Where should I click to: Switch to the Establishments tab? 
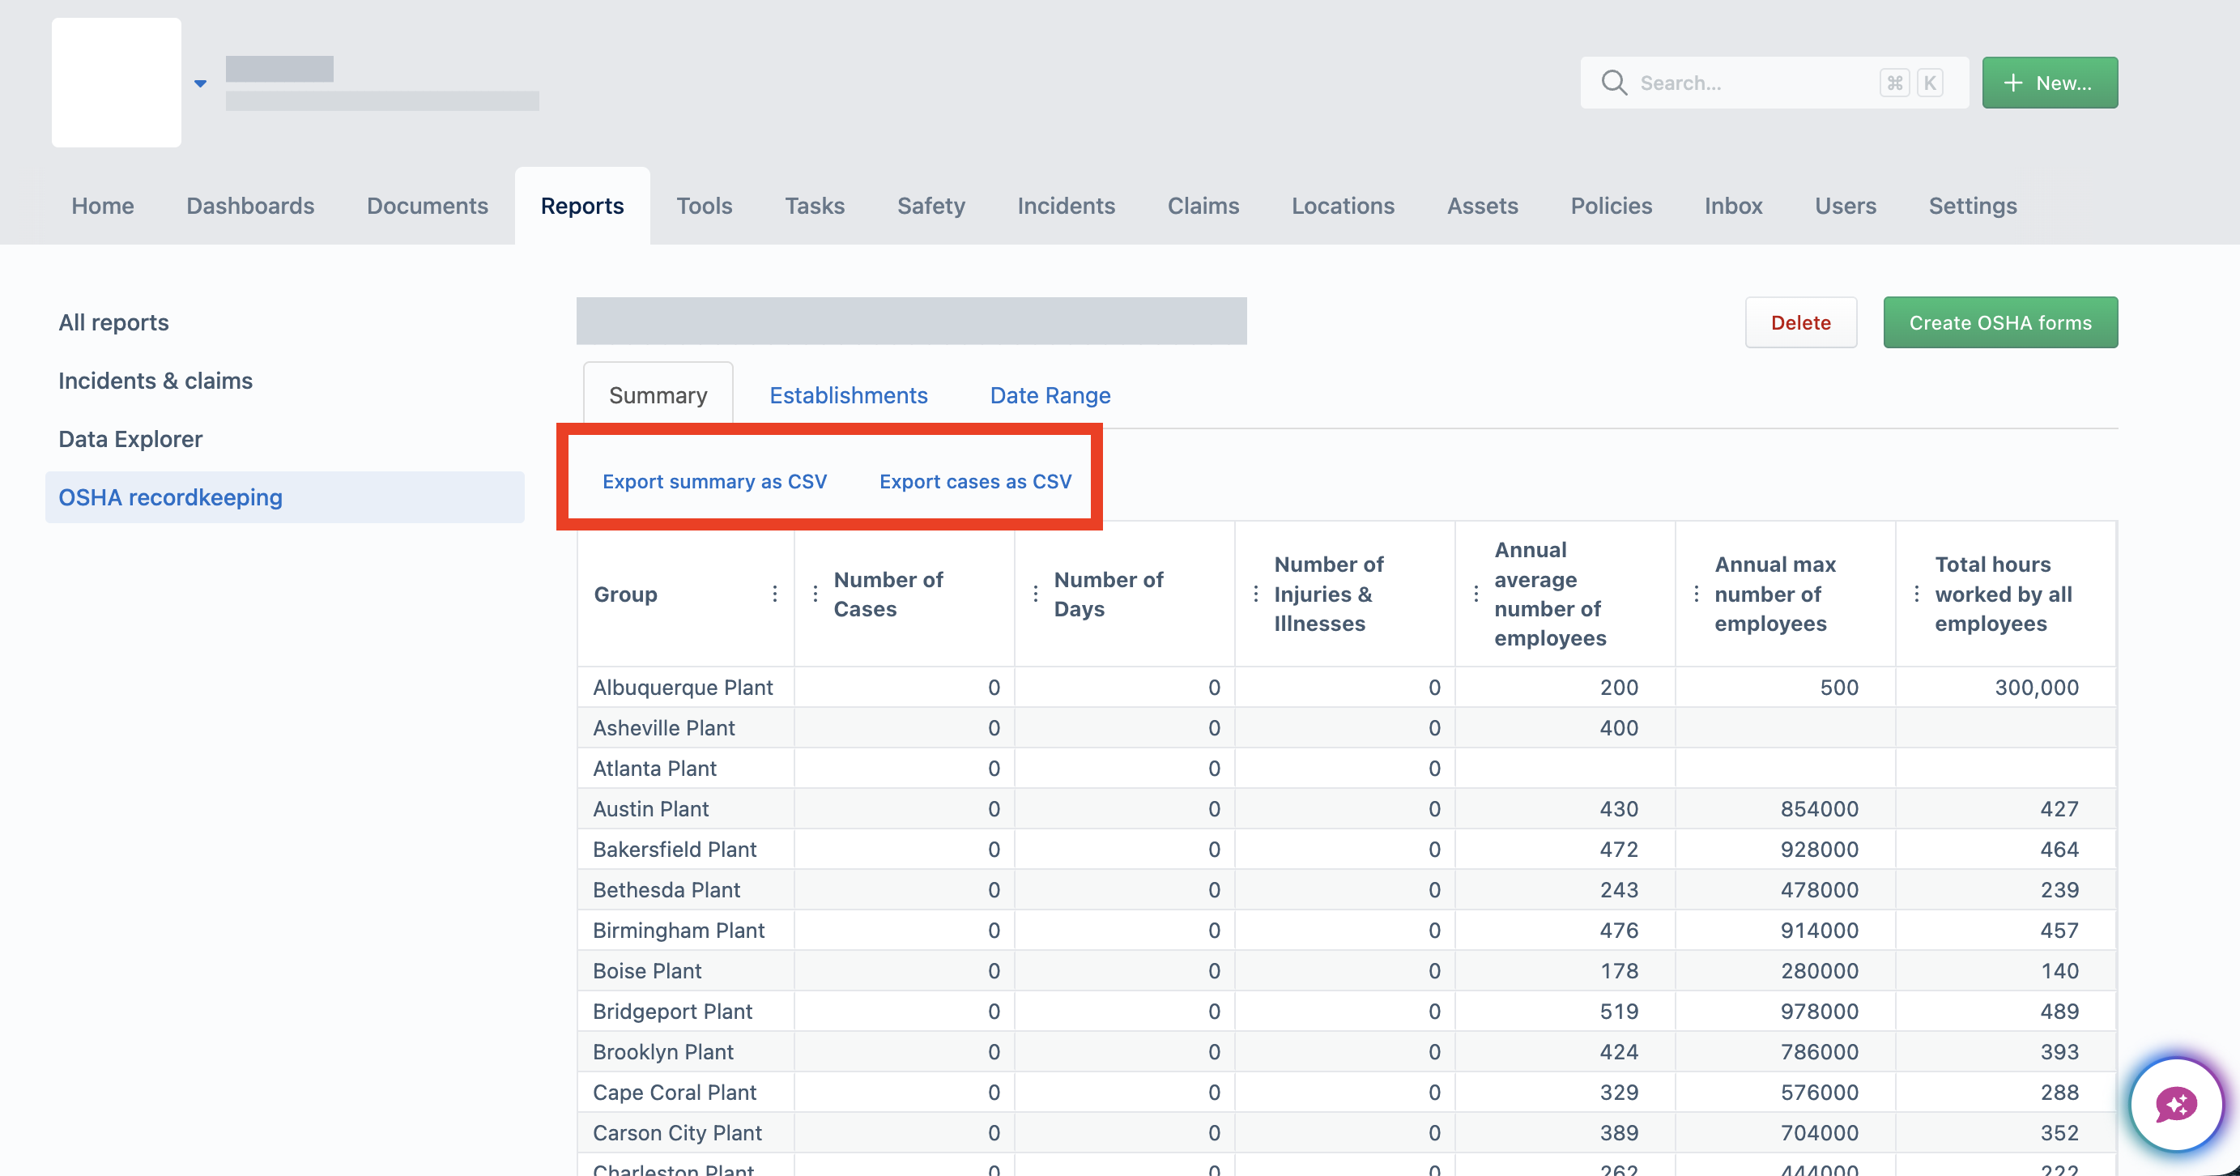pyautogui.click(x=849, y=396)
